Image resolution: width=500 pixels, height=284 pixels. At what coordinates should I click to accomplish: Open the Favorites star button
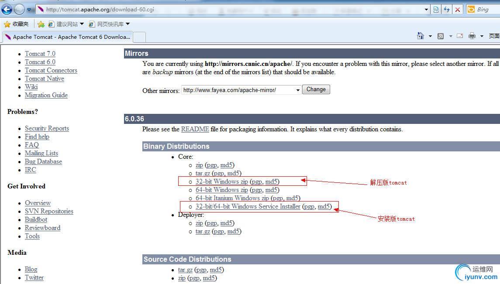coord(7,24)
